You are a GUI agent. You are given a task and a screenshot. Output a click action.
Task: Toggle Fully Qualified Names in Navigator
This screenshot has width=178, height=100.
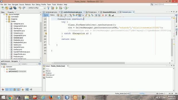23,89
